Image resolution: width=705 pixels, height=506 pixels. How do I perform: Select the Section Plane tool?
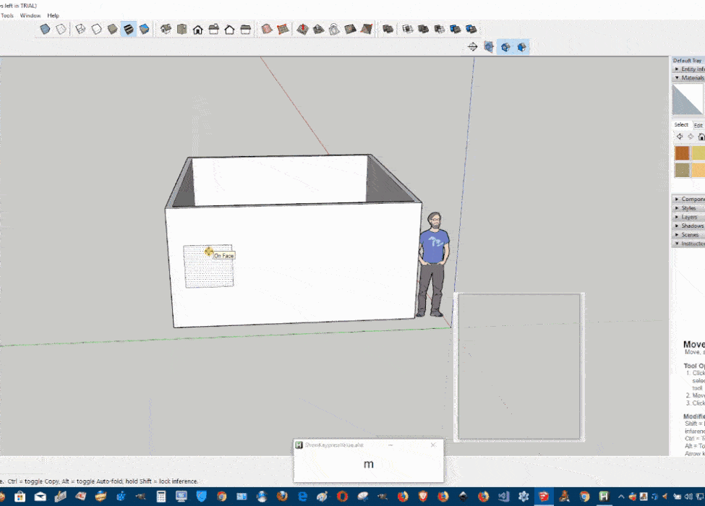point(473,47)
